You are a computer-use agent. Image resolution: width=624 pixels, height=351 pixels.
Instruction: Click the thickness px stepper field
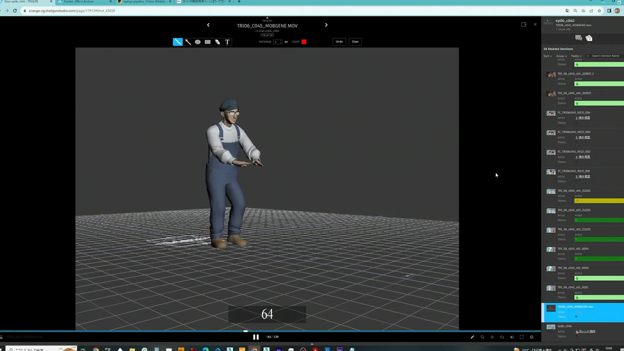tap(278, 42)
